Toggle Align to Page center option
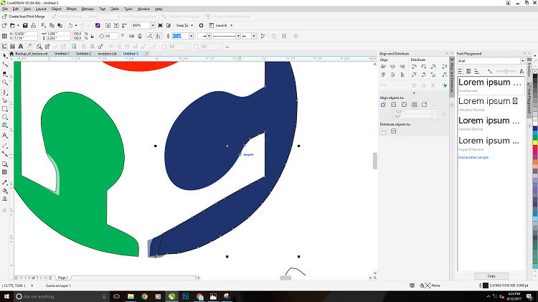This screenshot has width=538, height=302. click(404, 105)
